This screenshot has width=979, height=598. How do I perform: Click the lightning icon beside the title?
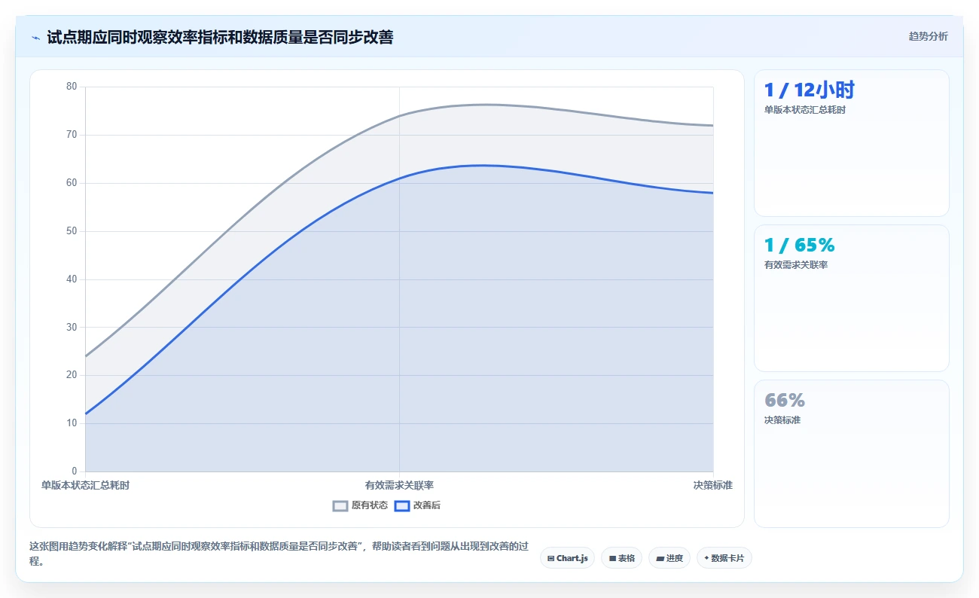(x=36, y=38)
